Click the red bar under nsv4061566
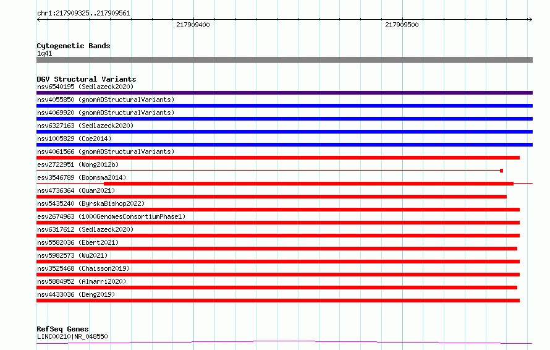550x350 pixels. click(278, 158)
